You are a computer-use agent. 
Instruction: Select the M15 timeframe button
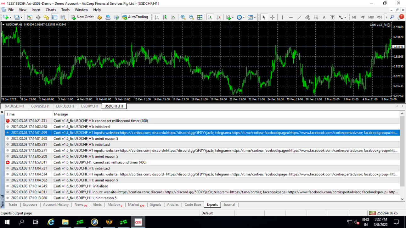[x=371, y=17]
